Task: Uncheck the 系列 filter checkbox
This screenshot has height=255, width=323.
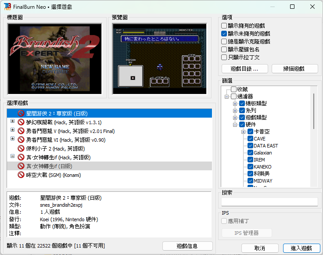Action: [242, 110]
